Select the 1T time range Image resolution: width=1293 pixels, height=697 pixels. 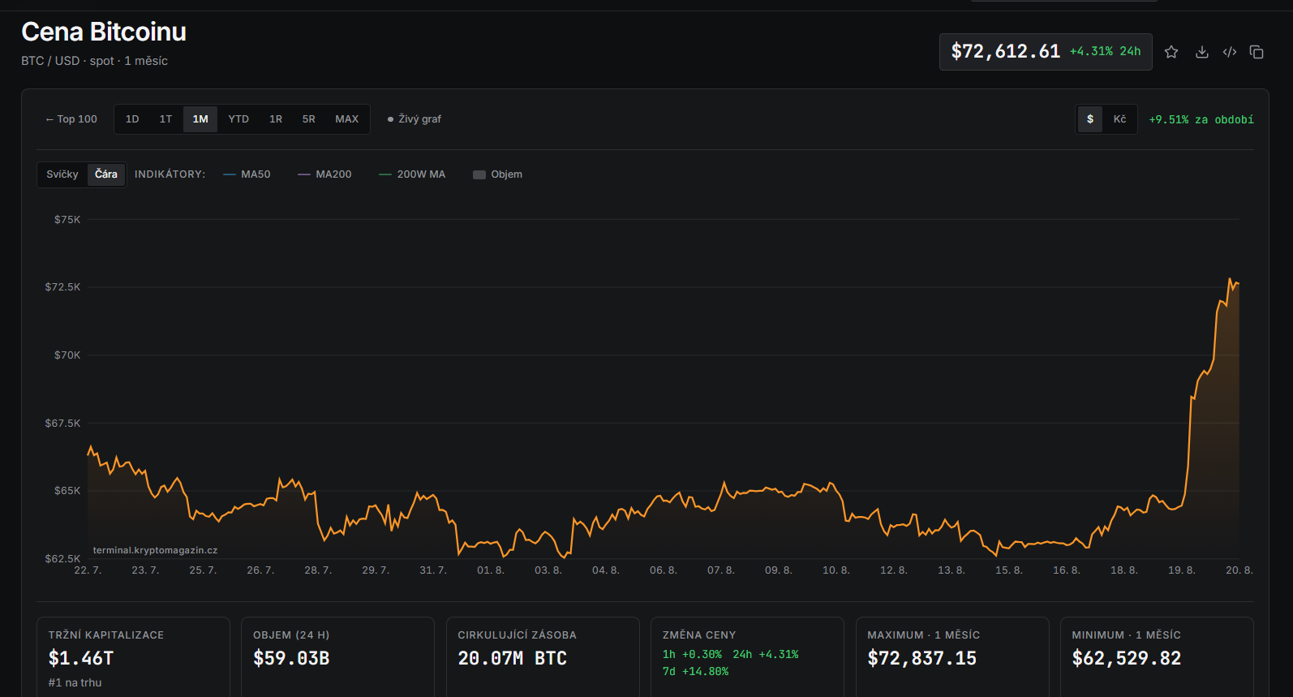point(165,119)
